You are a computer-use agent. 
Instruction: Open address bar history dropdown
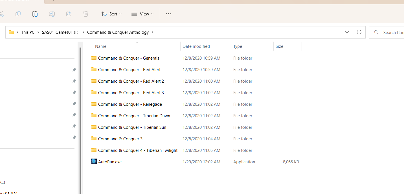(347, 32)
